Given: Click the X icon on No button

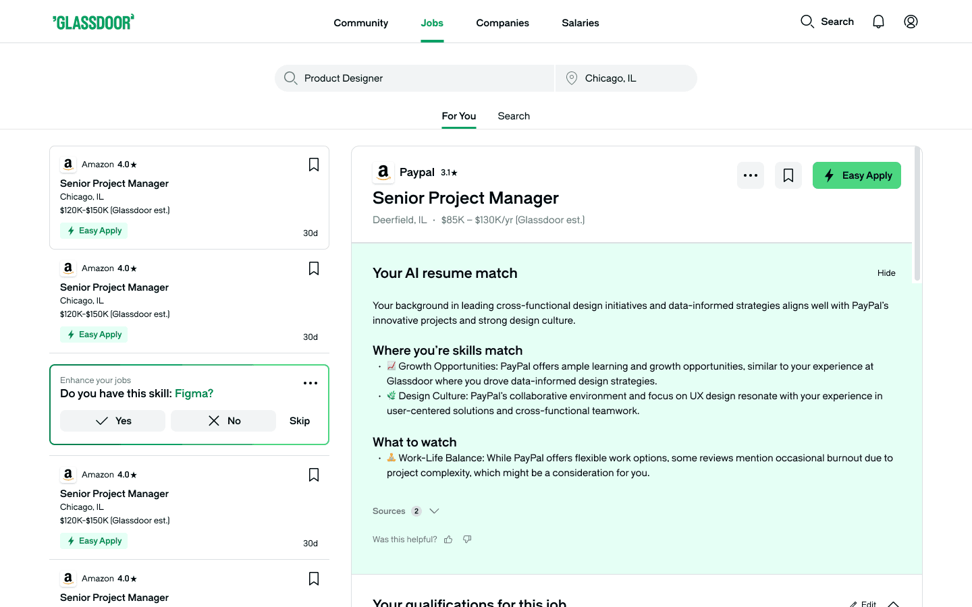Looking at the screenshot, I should 214,421.
